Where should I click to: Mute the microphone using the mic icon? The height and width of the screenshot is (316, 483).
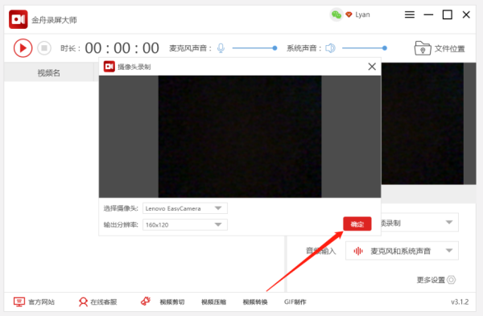coord(221,48)
